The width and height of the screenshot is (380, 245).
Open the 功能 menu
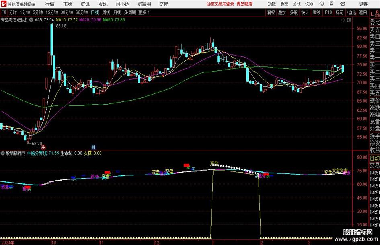[x=272, y=4]
